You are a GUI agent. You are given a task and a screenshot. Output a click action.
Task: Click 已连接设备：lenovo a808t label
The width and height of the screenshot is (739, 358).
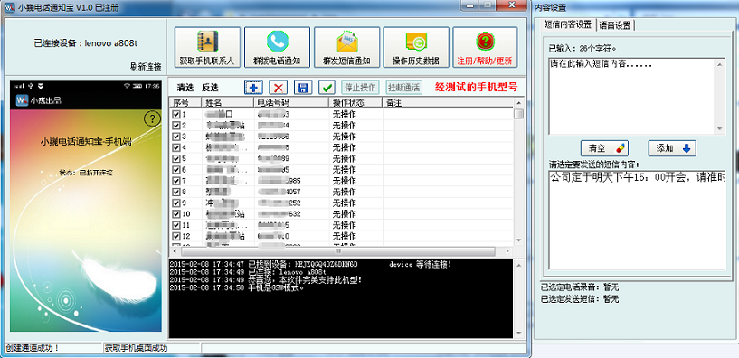(x=86, y=43)
